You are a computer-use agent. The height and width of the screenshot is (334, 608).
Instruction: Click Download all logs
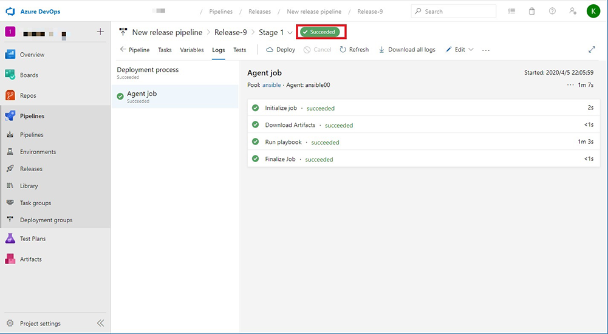pyautogui.click(x=407, y=50)
